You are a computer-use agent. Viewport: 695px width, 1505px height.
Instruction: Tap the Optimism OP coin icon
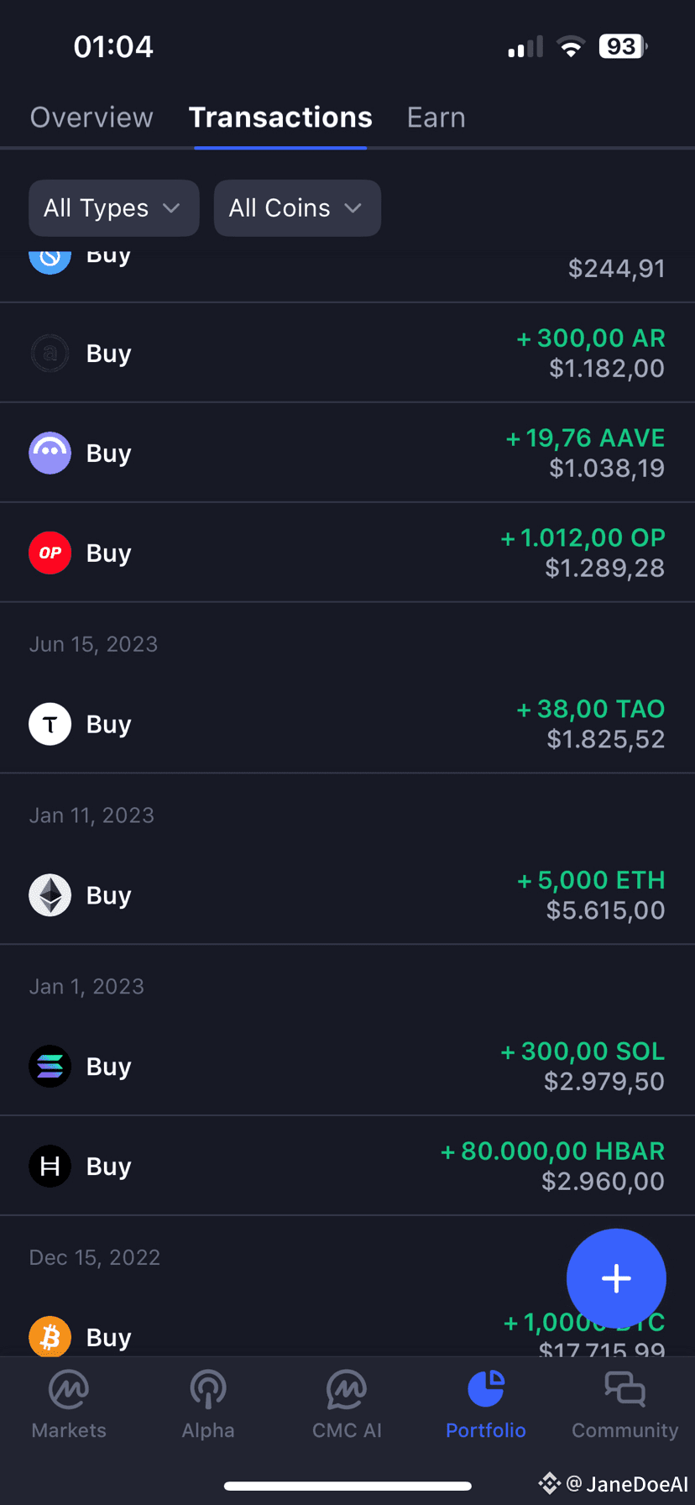point(50,553)
